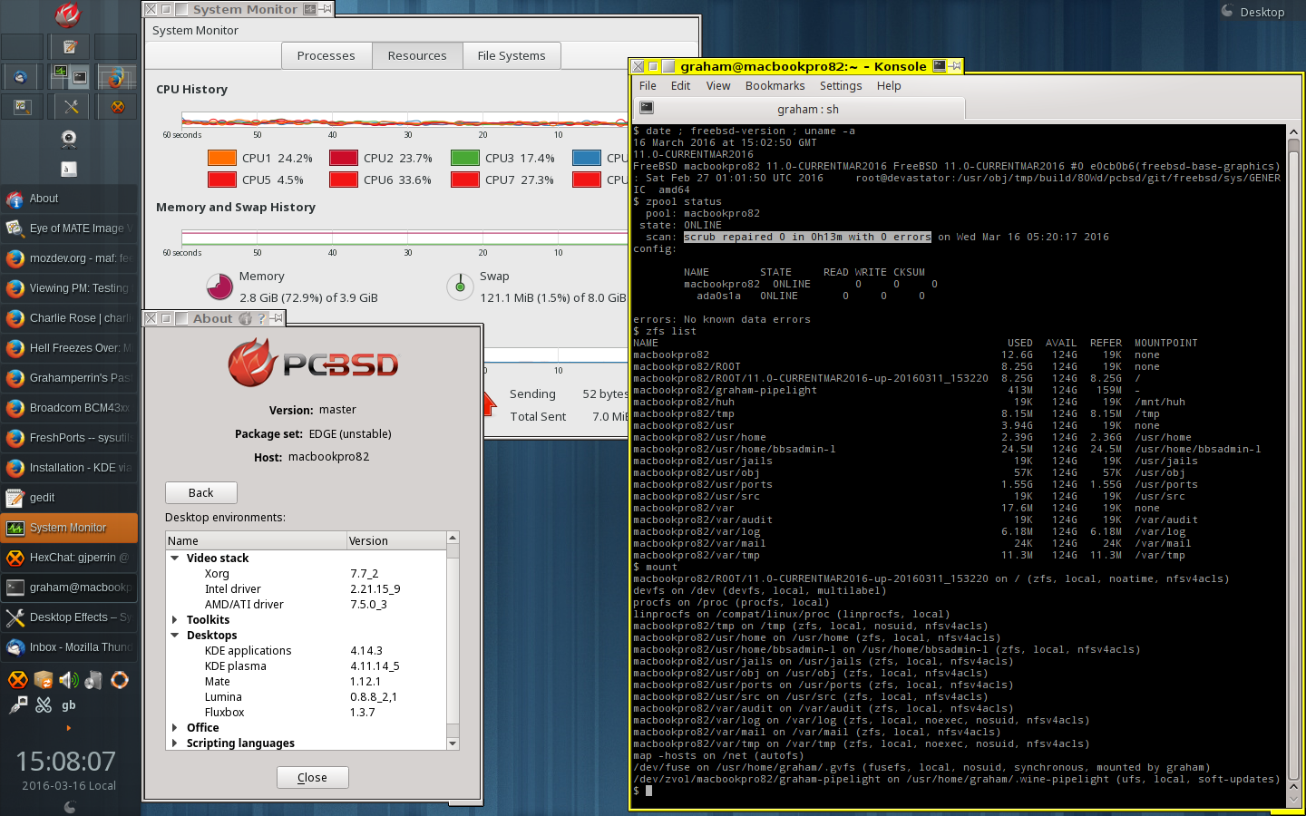1306x816 pixels.
Task: Select the 'graham : sh' Konsole tab
Action: [800, 109]
